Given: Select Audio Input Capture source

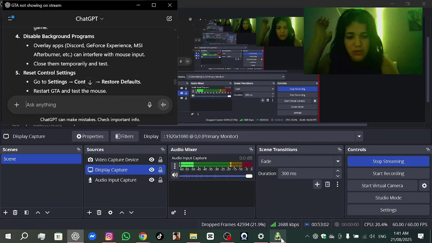Looking at the screenshot, I should [x=116, y=180].
